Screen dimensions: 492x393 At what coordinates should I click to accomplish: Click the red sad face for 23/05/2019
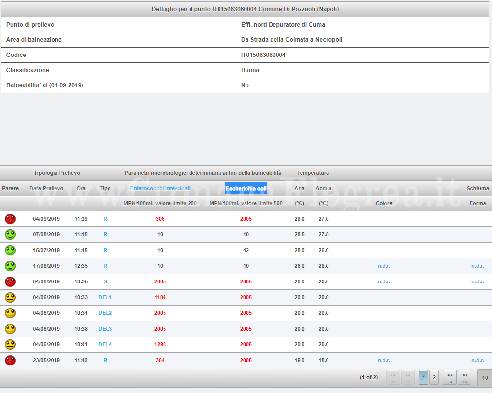pyautogui.click(x=10, y=360)
